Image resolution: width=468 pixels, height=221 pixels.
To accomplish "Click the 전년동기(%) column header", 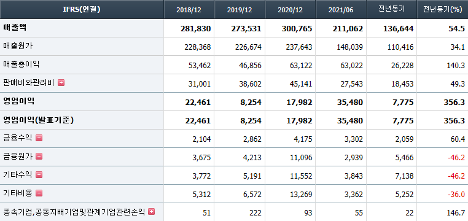I will pyautogui.click(x=442, y=10).
